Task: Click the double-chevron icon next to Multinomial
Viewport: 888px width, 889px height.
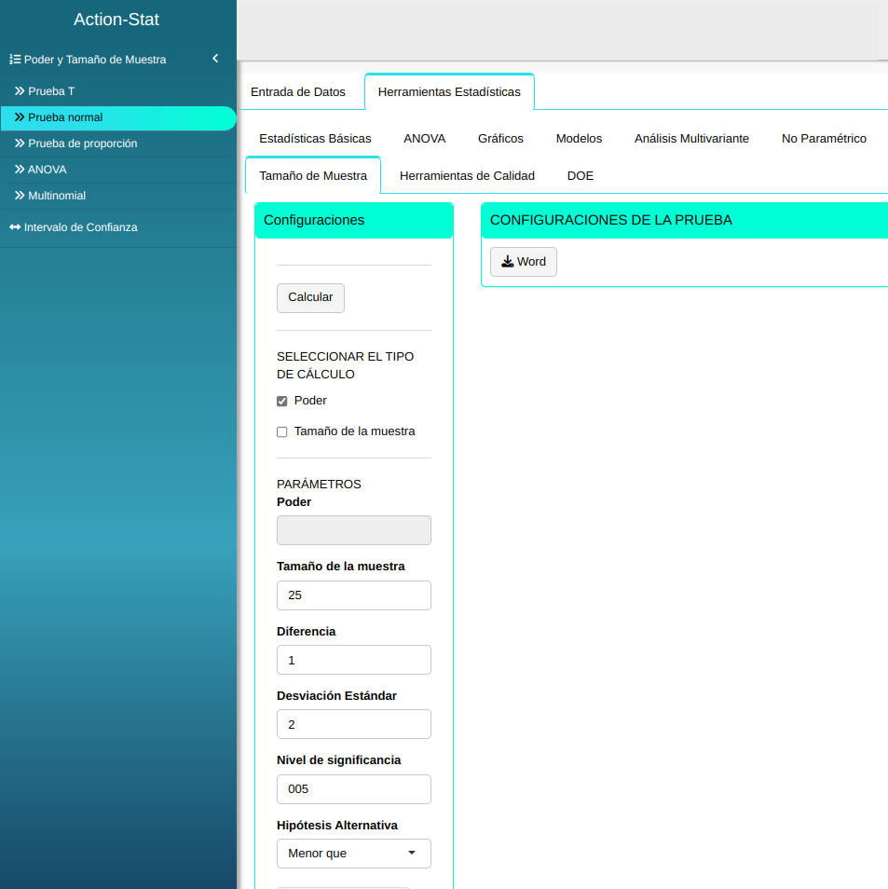Action: (x=20, y=196)
